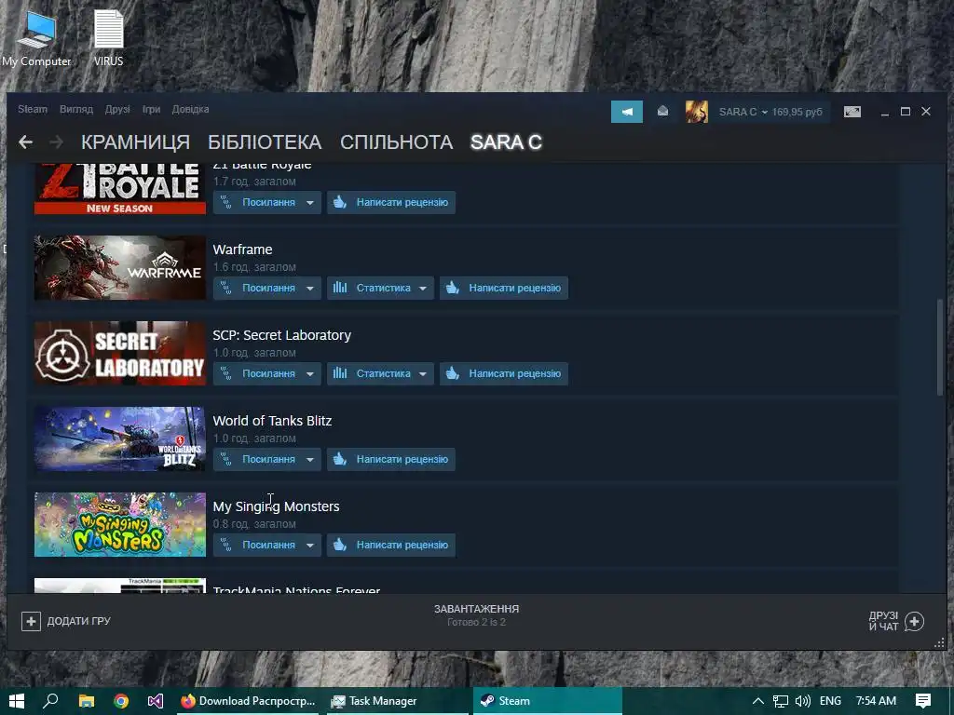The image size is (954, 715).
Task: Click the network icon in the system tray
Action: [781, 701]
